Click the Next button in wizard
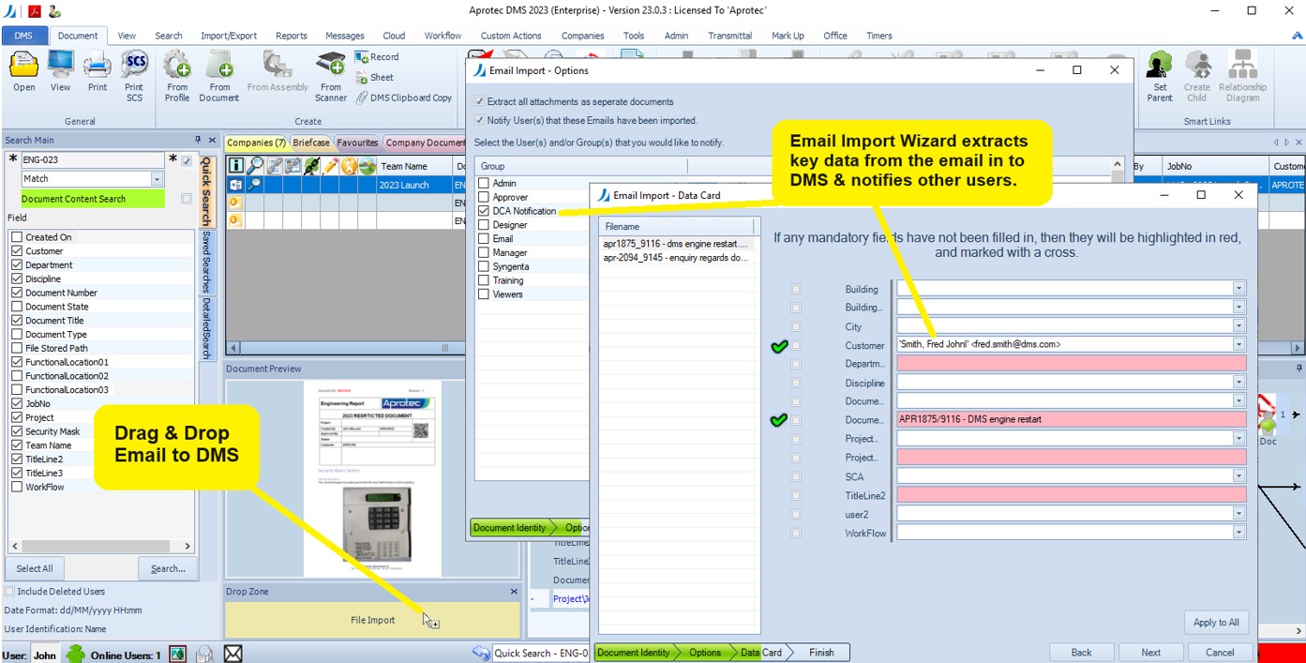The image size is (1306, 663). 1150,652
